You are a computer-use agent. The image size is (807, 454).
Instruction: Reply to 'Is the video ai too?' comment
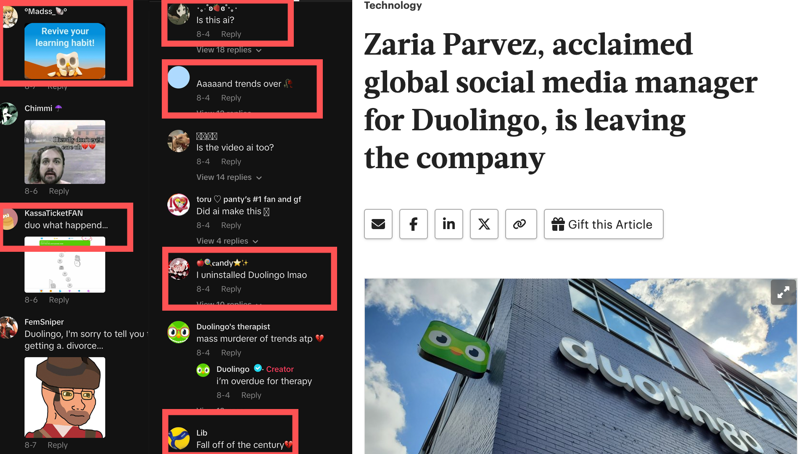tap(231, 161)
